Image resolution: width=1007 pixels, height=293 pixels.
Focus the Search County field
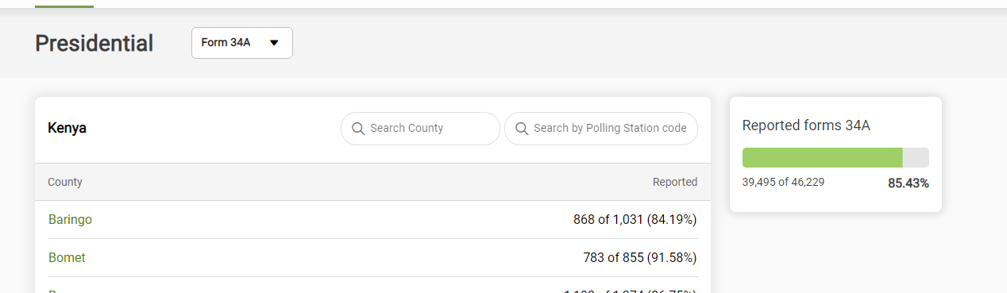[x=421, y=129]
